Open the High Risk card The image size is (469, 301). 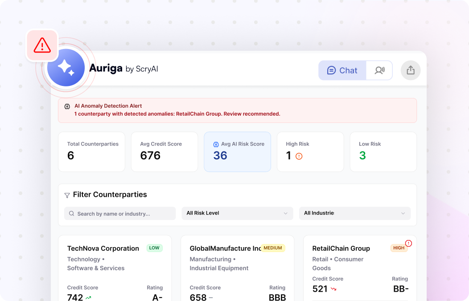310,152
